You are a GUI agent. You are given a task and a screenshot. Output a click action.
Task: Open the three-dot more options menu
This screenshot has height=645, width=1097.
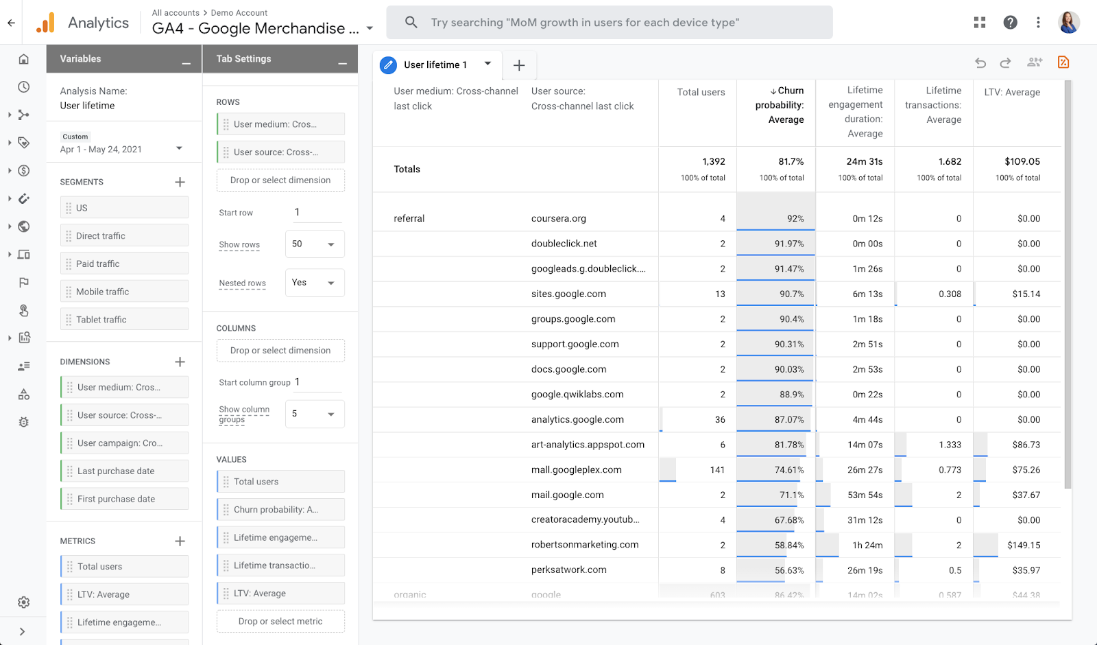click(1038, 23)
